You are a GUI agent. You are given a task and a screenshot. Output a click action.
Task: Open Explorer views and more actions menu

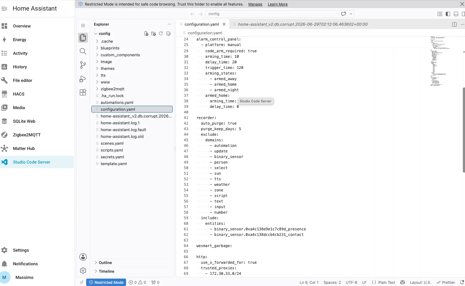coord(169,24)
